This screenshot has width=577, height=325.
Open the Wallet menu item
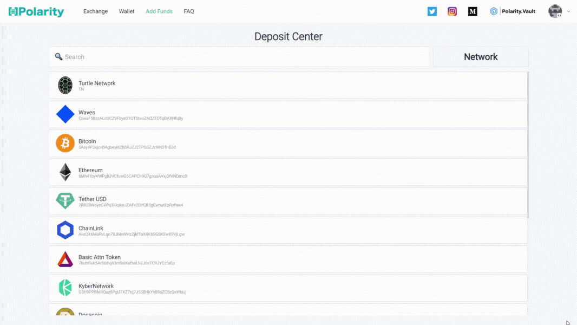127,11
